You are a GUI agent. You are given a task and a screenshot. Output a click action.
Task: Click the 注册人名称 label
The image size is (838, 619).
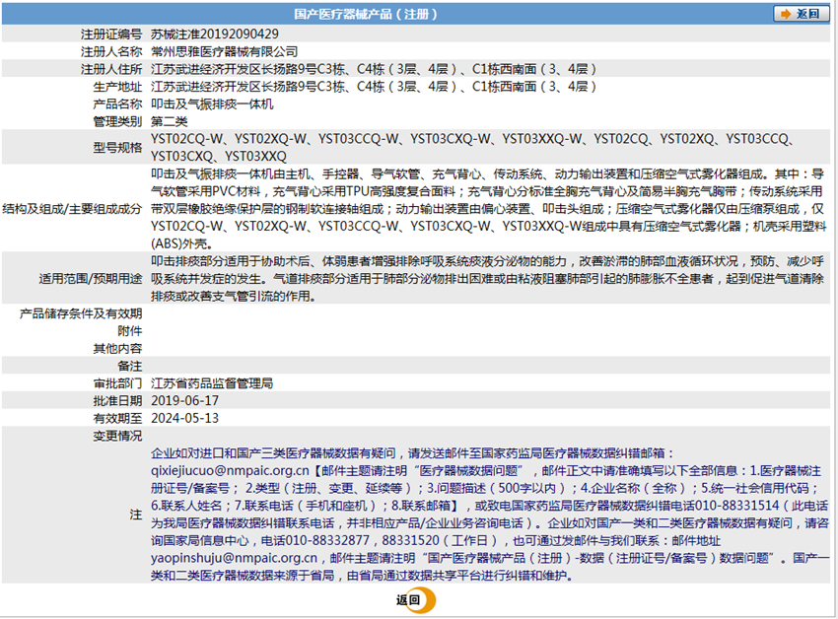click(111, 52)
